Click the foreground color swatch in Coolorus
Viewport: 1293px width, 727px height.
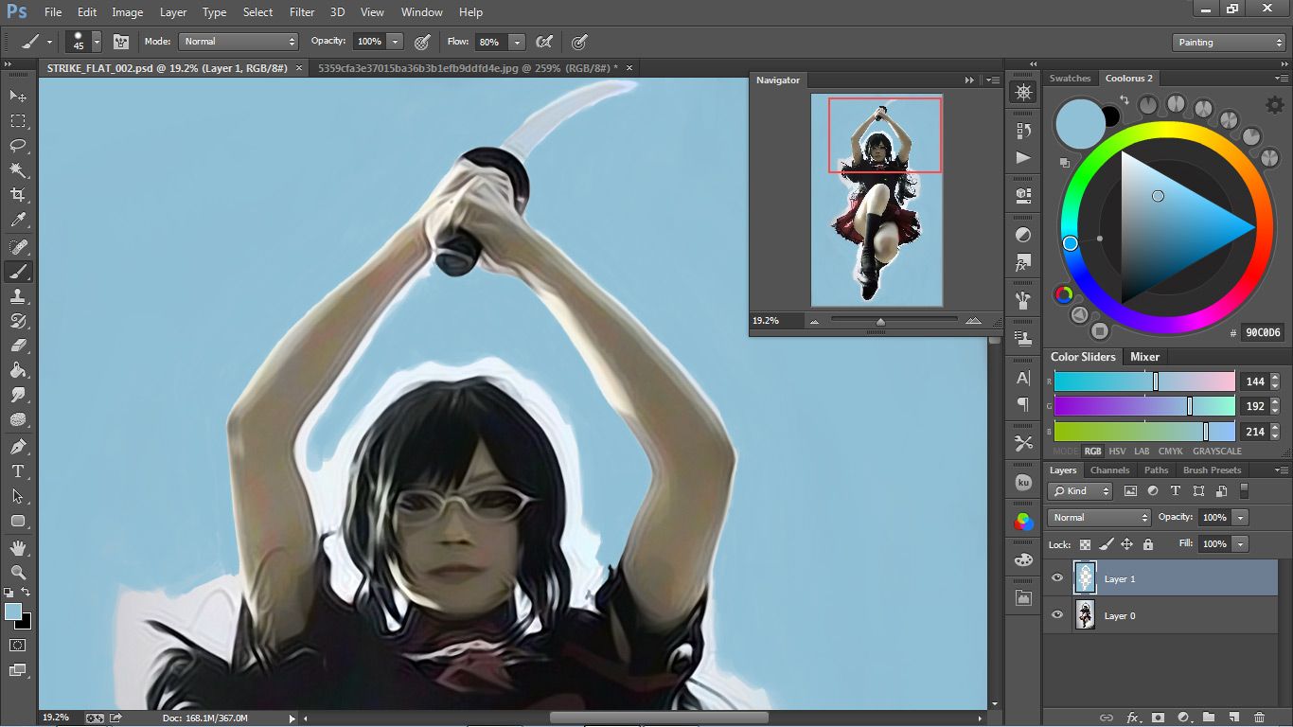[x=1079, y=123]
